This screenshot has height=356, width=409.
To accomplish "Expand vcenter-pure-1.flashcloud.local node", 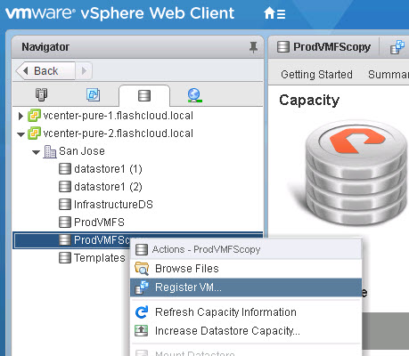I will 20,116.
